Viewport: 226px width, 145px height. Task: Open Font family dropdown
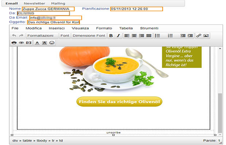point(65,36)
